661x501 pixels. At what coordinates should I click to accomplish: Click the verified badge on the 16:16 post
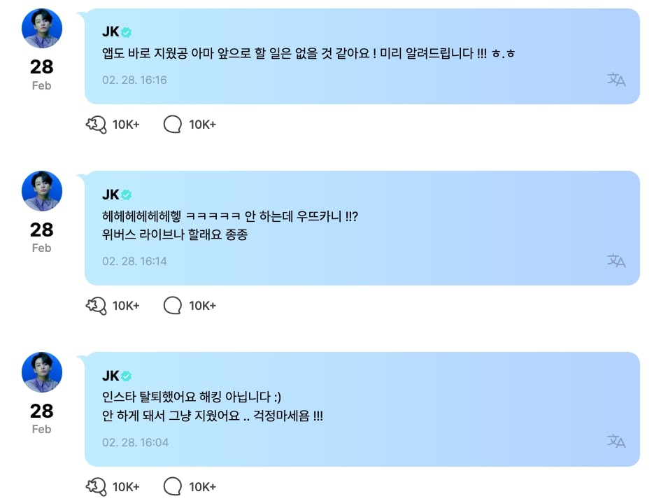point(127,32)
